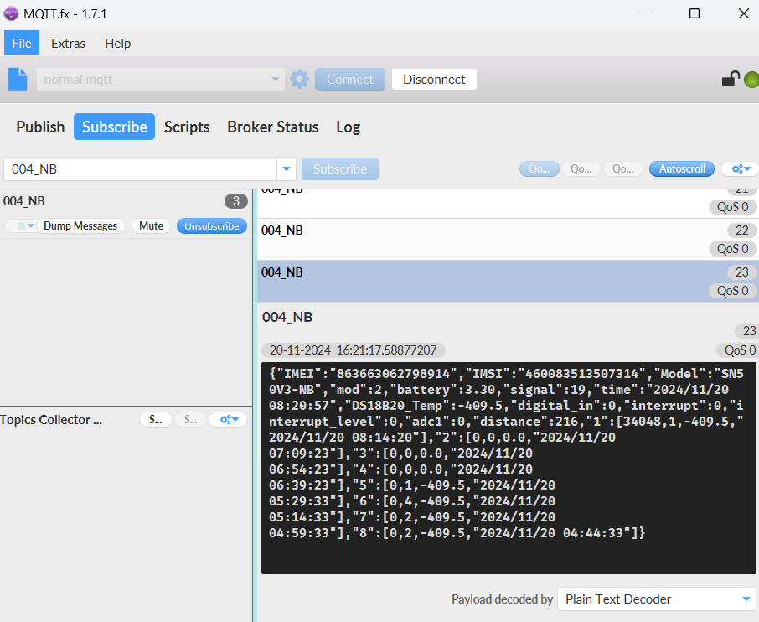
Task: Expand the normal mqtt profile dropdown
Action: pos(275,79)
